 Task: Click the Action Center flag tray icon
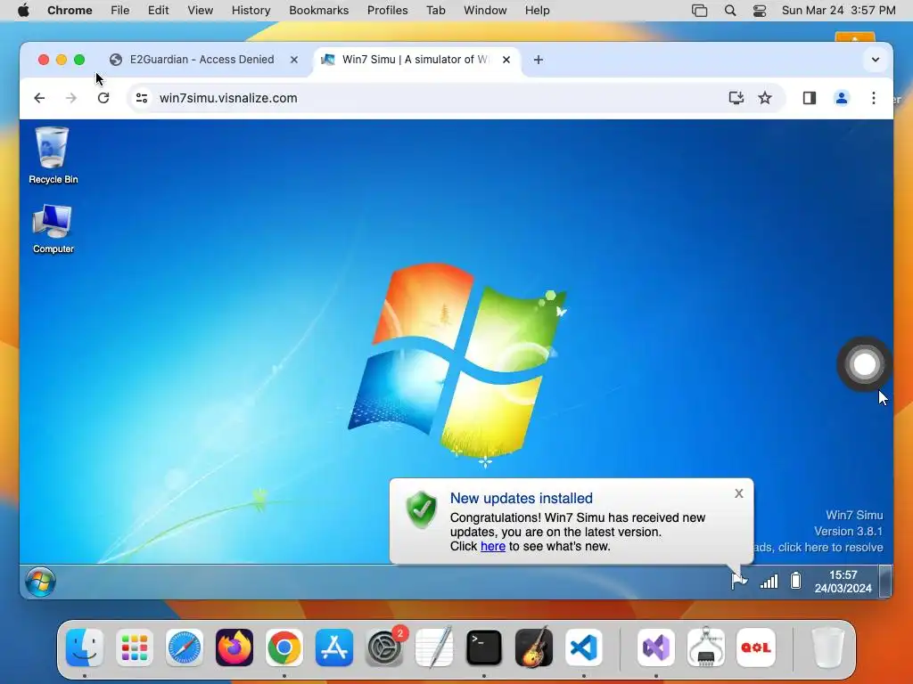[739, 581]
